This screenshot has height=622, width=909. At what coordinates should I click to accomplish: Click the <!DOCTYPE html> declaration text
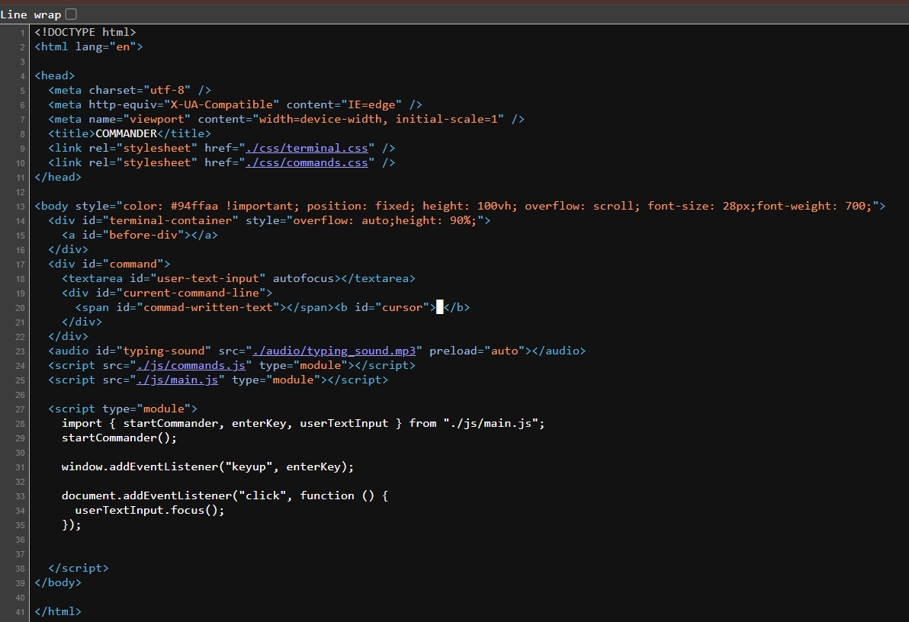85,32
